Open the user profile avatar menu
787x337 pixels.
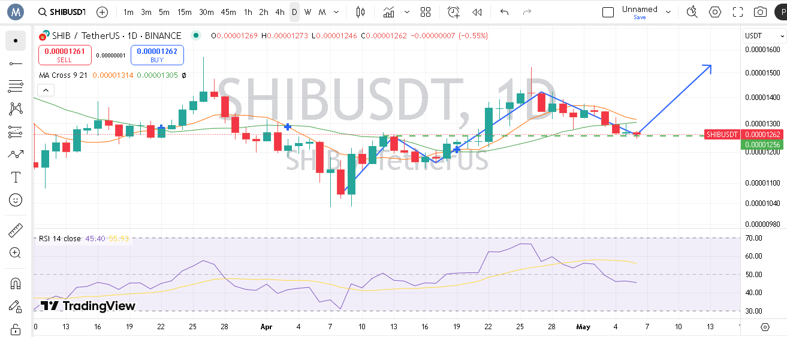(15, 12)
